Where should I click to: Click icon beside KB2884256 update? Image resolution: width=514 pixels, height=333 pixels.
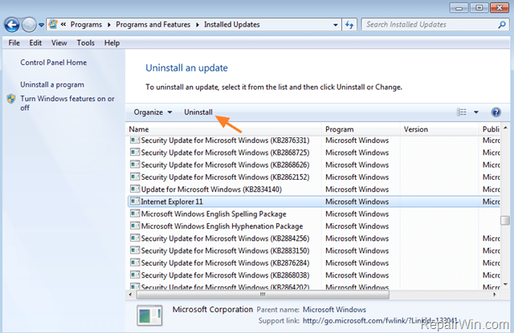[135, 238]
